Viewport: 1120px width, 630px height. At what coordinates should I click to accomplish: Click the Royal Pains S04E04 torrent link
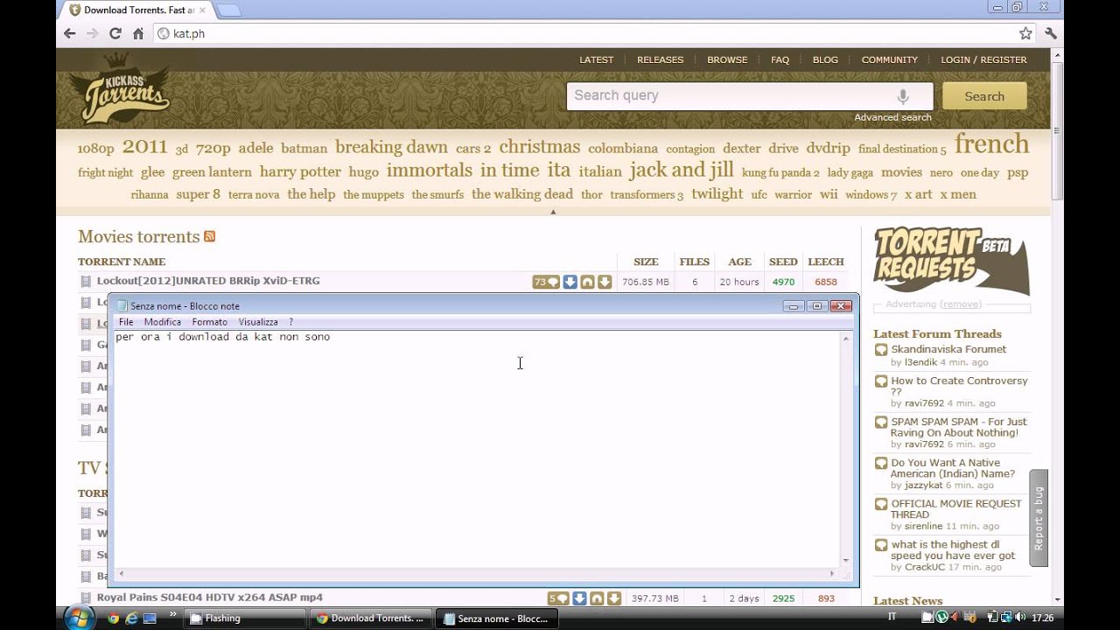click(210, 598)
